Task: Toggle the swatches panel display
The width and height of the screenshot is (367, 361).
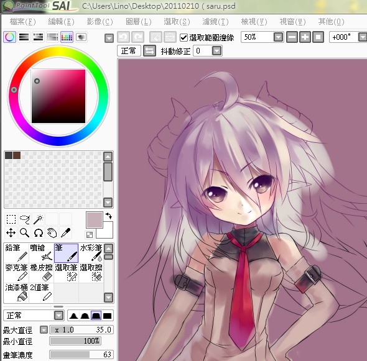Action: pyautogui.click(x=67, y=37)
